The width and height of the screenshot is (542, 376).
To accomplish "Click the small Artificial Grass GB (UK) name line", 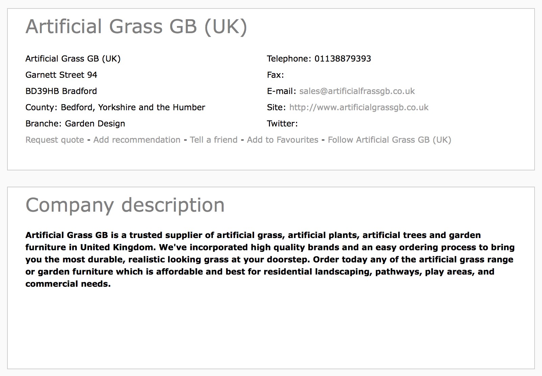I will pyautogui.click(x=73, y=59).
